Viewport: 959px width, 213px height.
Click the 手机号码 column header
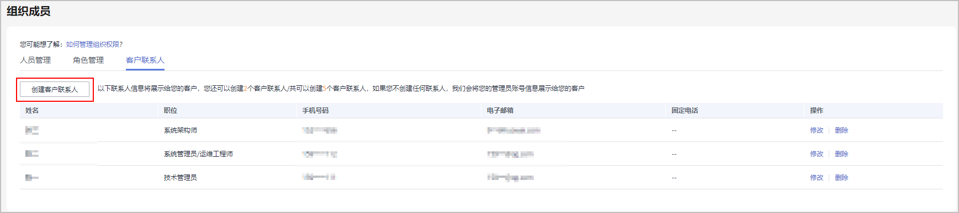point(315,111)
